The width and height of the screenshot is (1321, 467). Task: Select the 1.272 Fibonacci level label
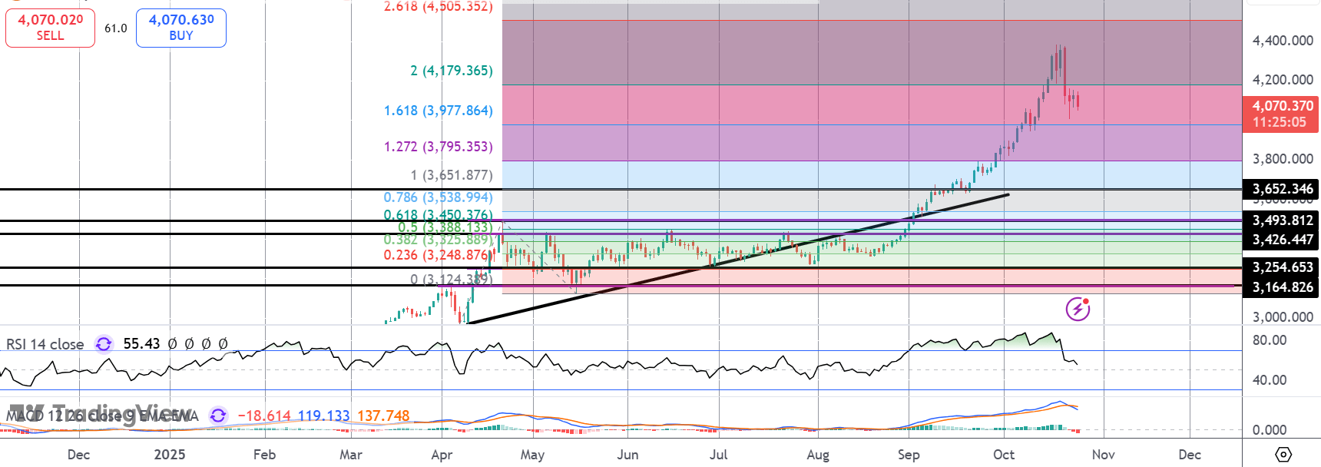point(438,147)
